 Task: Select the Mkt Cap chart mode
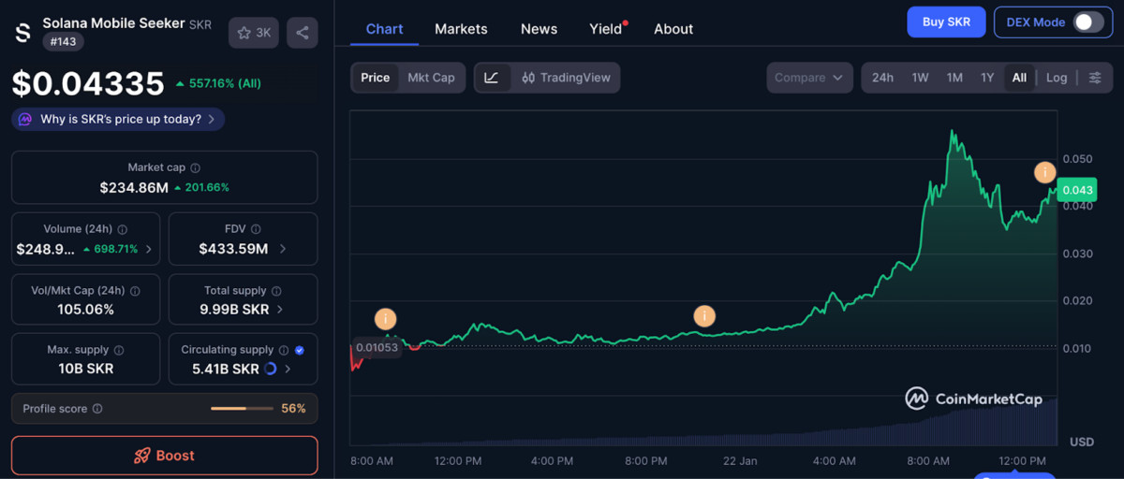coord(431,78)
